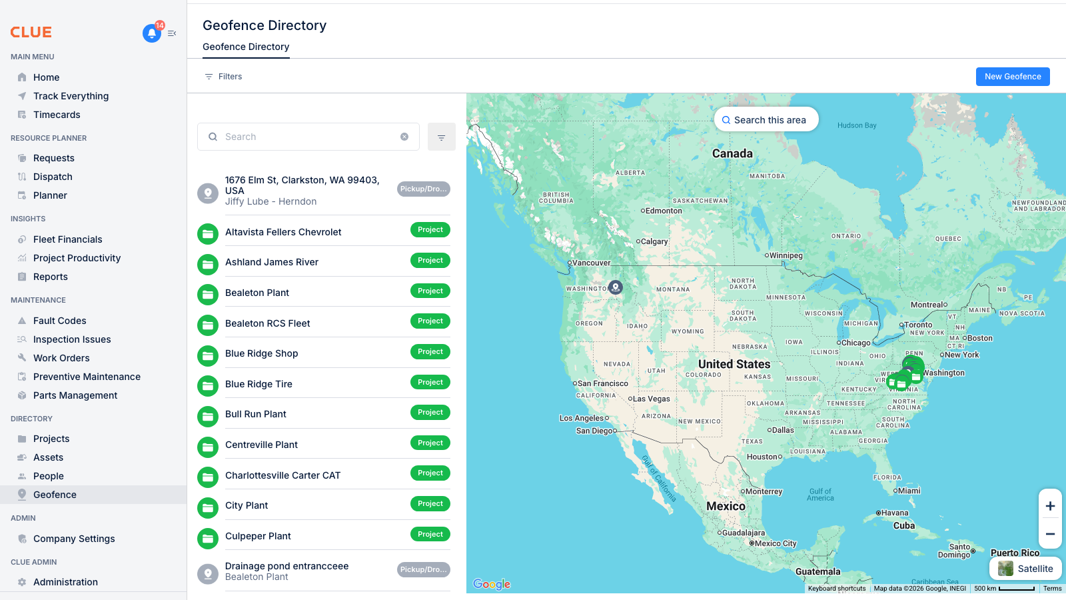Screen dimensions: 1066x600
Task: Open Administration under Clue Admin
Action: click(65, 581)
